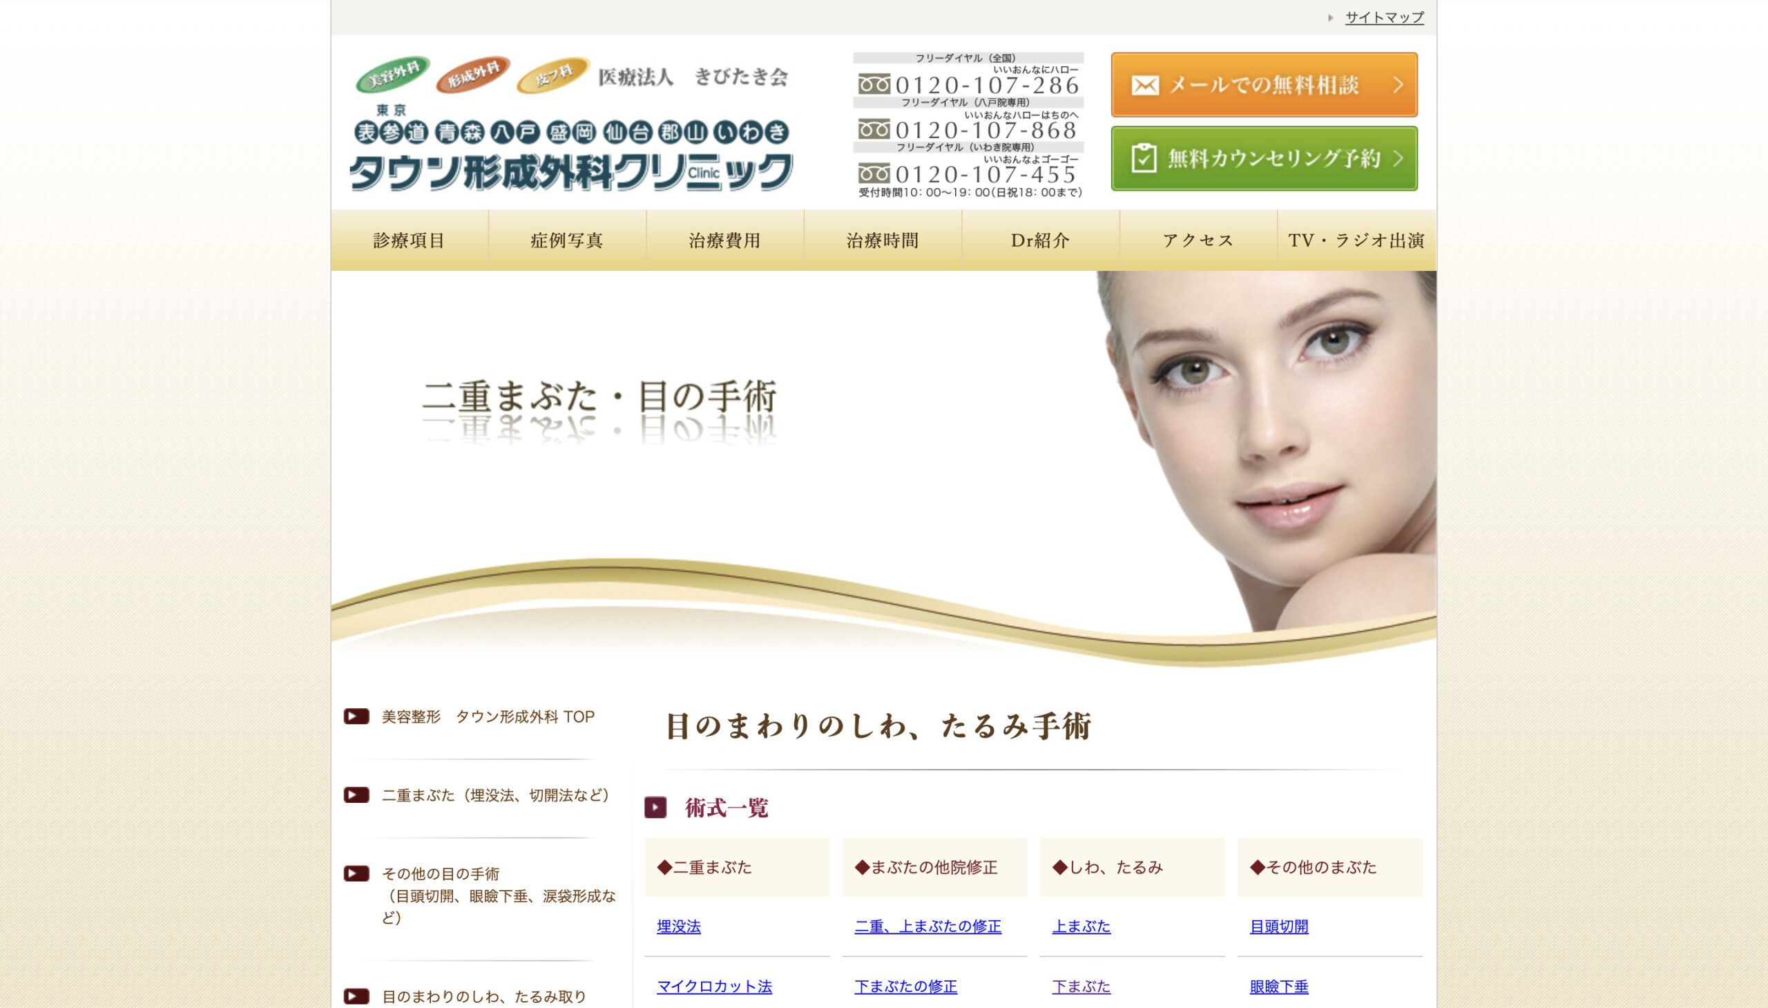Click the サイトマップ link

point(1384,17)
